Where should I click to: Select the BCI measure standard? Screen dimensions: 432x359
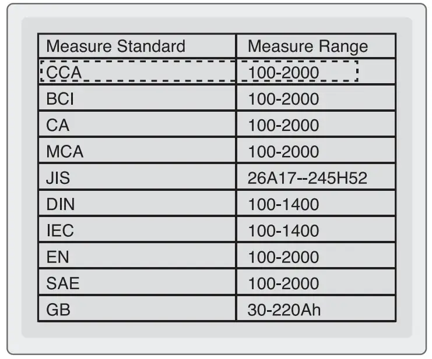60,99
